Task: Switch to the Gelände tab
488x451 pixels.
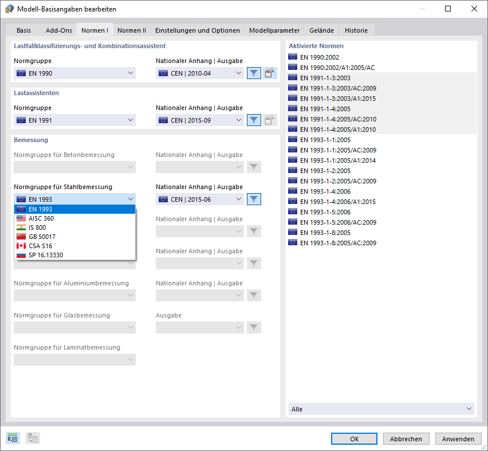Action: click(321, 30)
